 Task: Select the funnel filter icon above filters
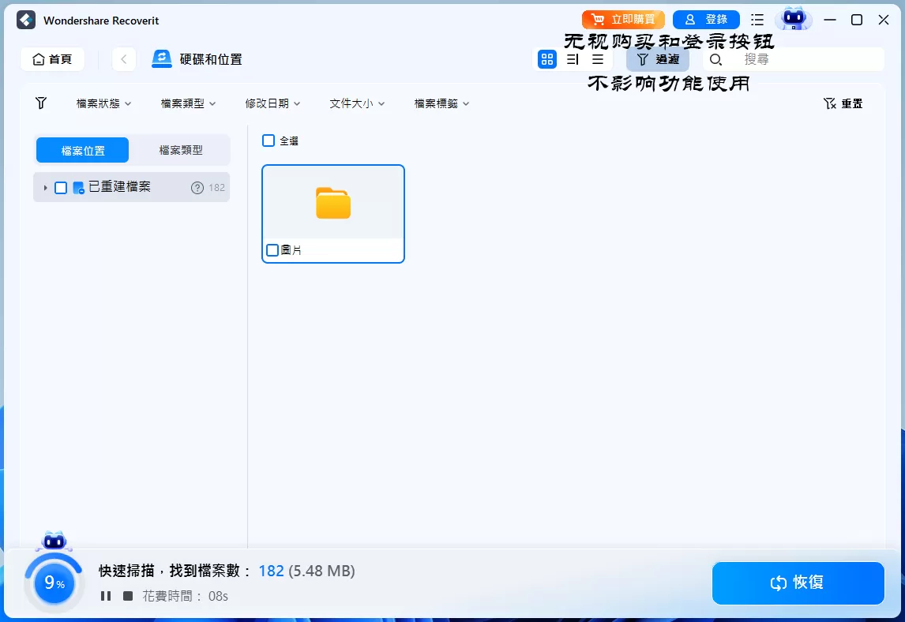(x=40, y=103)
